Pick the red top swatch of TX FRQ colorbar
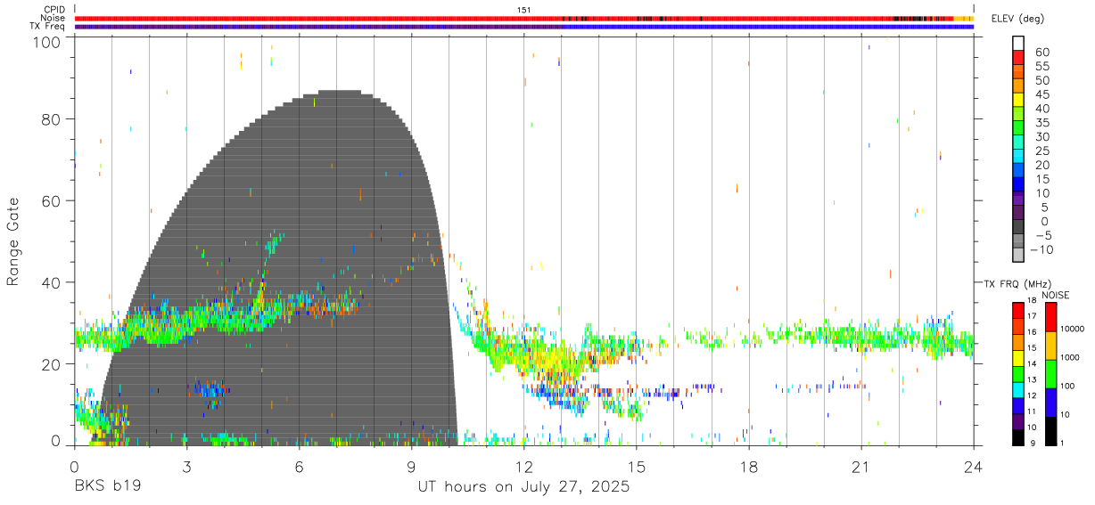Viewport: 1095px width, 505px height. coord(1018,310)
